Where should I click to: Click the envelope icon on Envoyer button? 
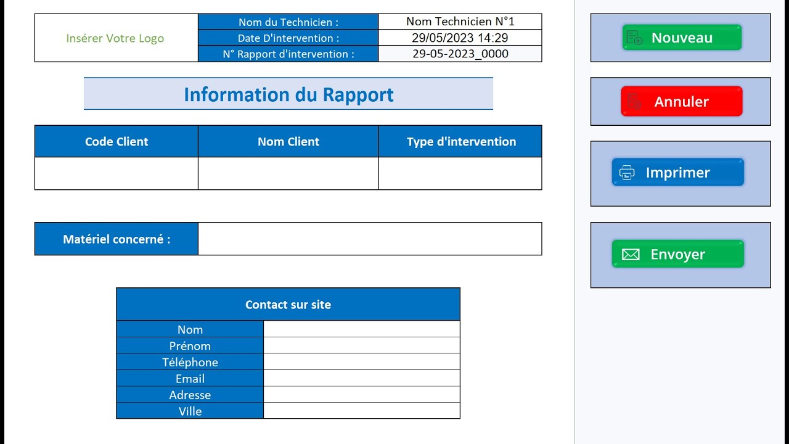[631, 254]
